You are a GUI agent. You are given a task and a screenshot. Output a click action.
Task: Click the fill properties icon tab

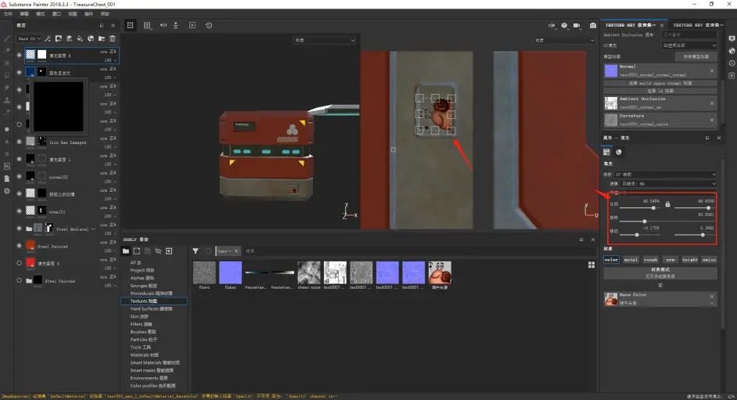pos(607,152)
